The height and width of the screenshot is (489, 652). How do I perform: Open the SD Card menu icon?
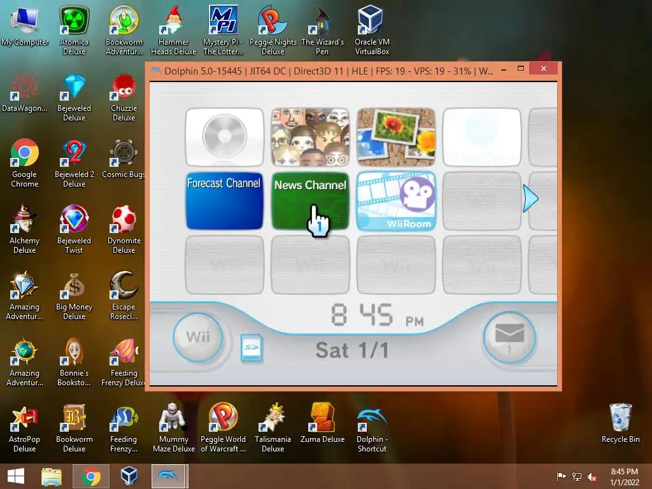[x=252, y=348]
